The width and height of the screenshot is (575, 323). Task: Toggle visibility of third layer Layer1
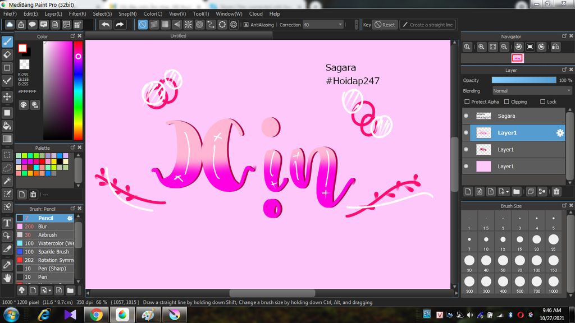(466, 149)
